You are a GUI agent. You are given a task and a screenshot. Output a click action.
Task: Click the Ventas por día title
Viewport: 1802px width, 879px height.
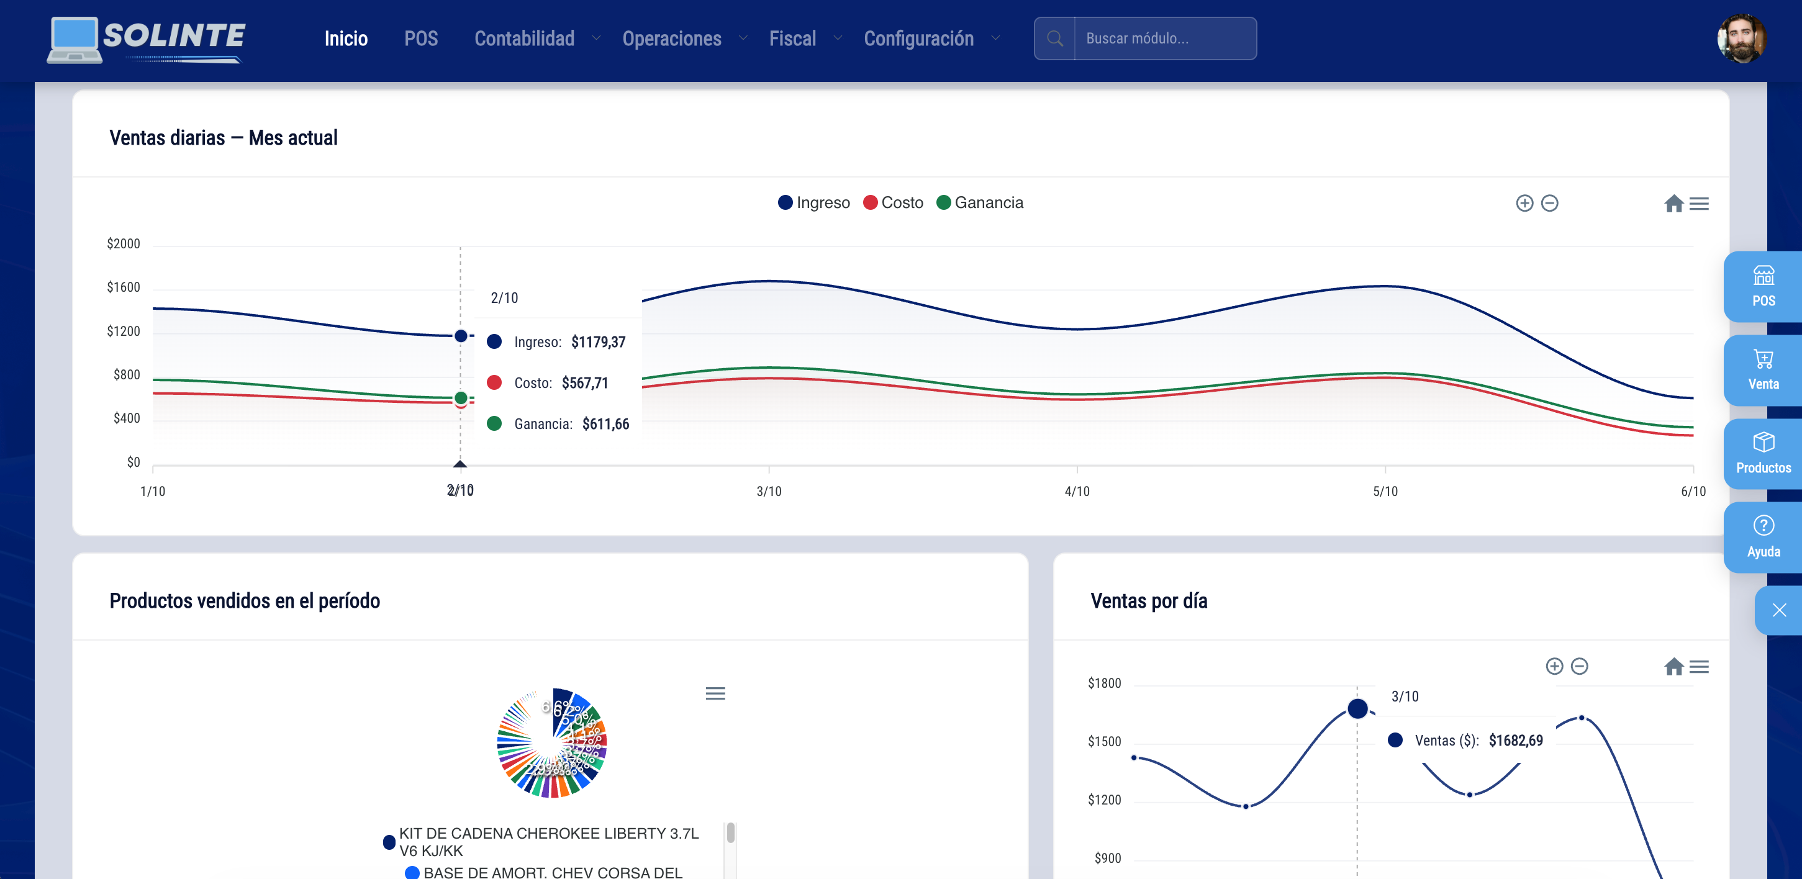(x=1149, y=601)
